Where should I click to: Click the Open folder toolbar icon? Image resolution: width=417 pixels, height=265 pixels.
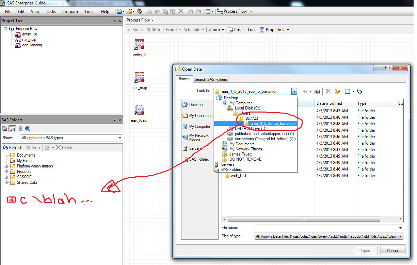[x=129, y=11]
